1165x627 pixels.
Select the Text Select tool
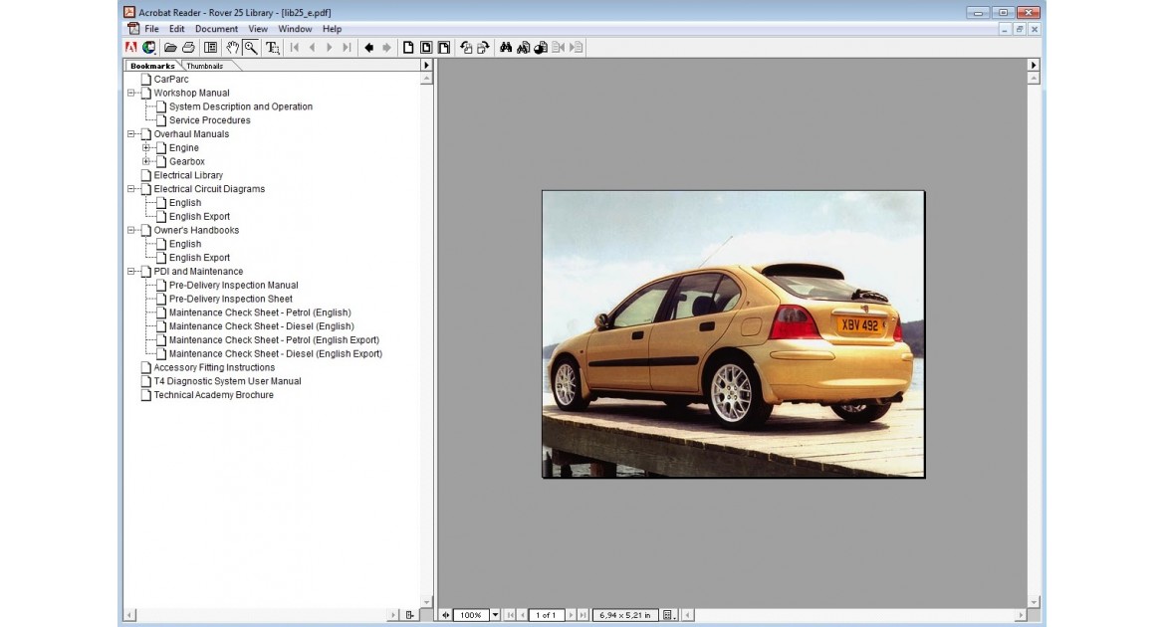(272, 48)
